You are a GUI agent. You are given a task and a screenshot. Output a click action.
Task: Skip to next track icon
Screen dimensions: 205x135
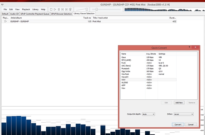(67, 9)
